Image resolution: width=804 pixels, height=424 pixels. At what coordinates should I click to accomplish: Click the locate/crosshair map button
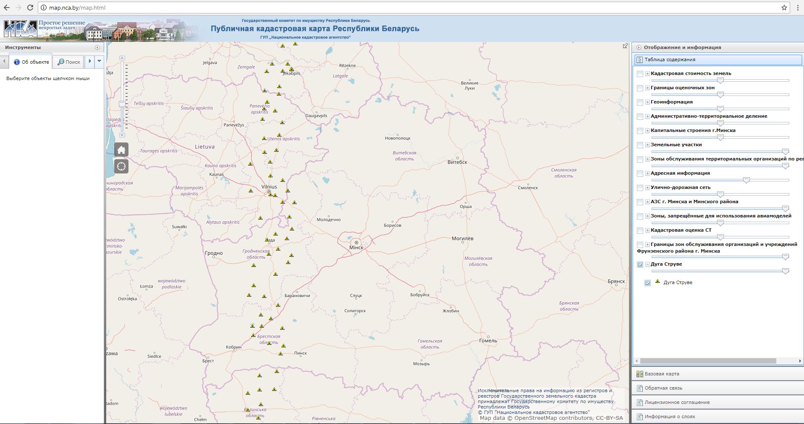click(x=121, y=166)
